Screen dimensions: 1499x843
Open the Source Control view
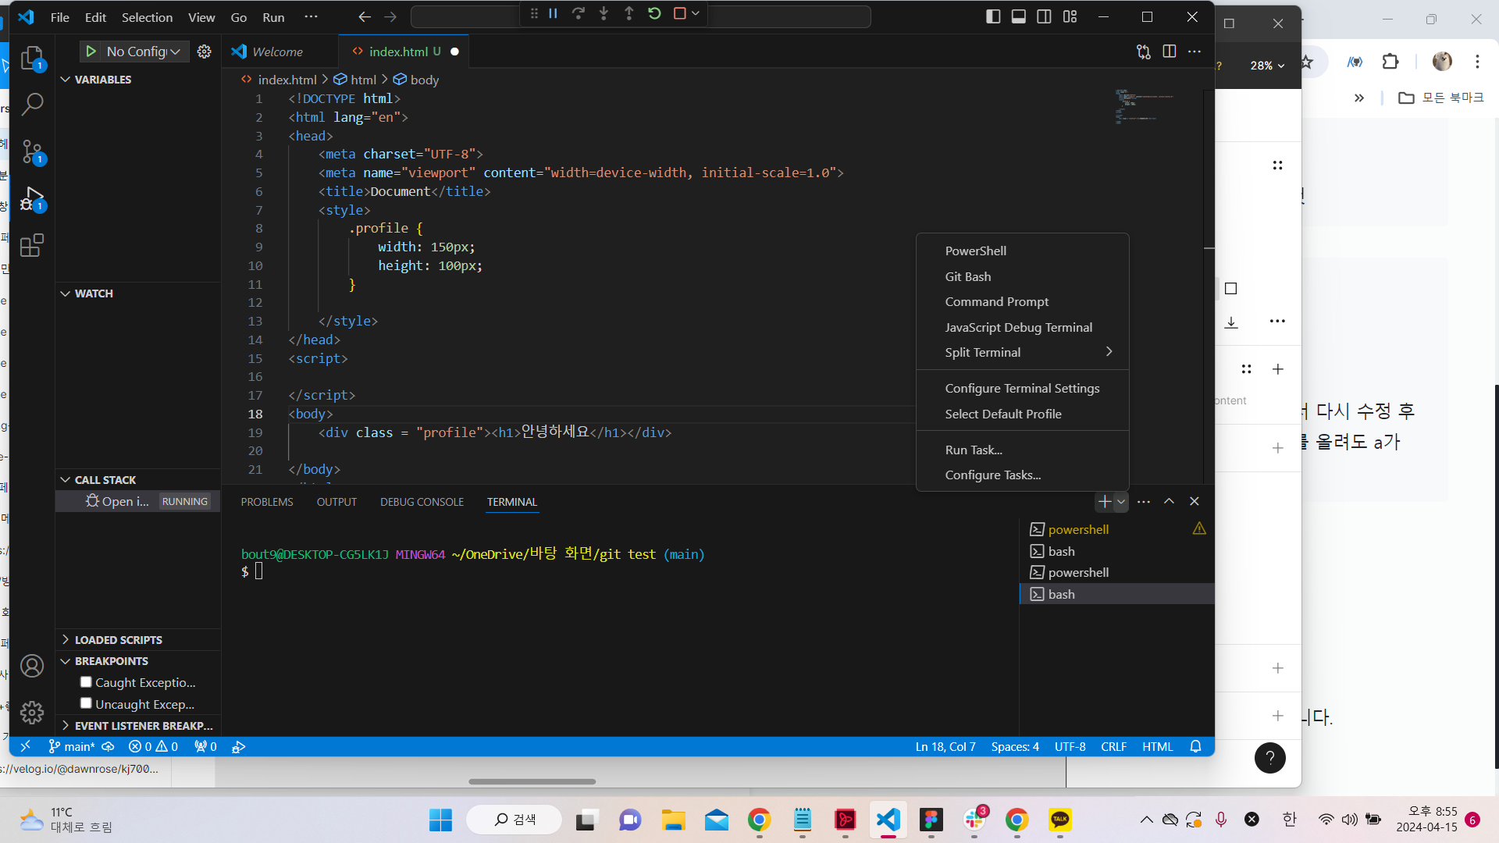(x=32, y=152)
